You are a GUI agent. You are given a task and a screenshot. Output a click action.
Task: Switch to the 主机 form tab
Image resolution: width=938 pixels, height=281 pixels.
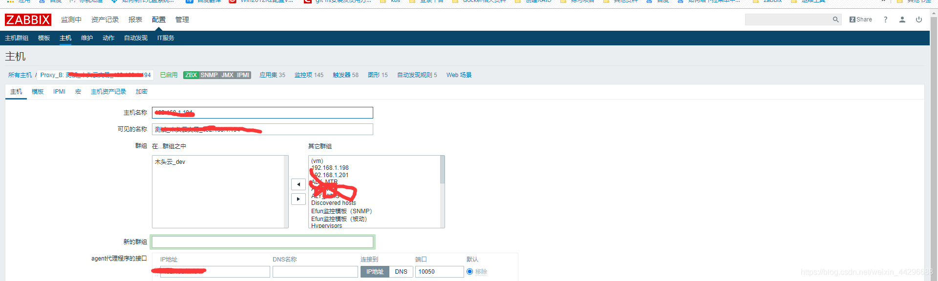click(x=16, y=92)
